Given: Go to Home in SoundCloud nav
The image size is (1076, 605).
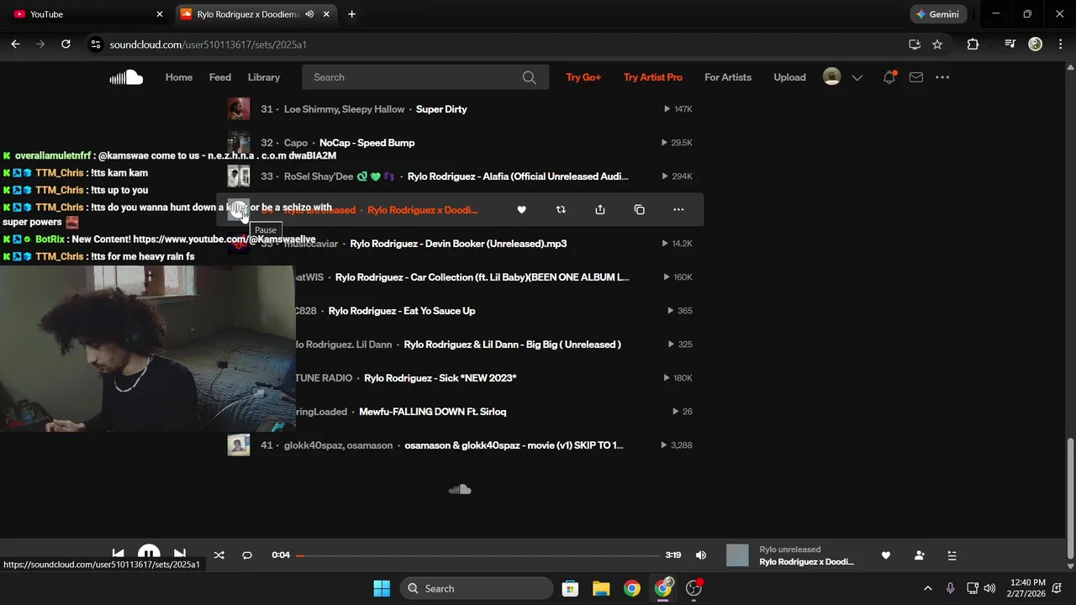Looking at the screenshot, I should click(179, 77).
